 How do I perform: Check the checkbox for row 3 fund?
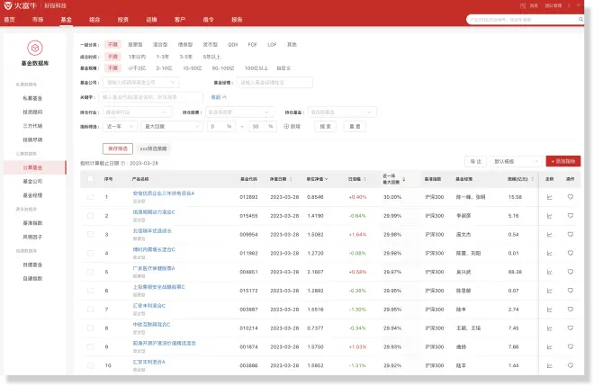point(90,234)
